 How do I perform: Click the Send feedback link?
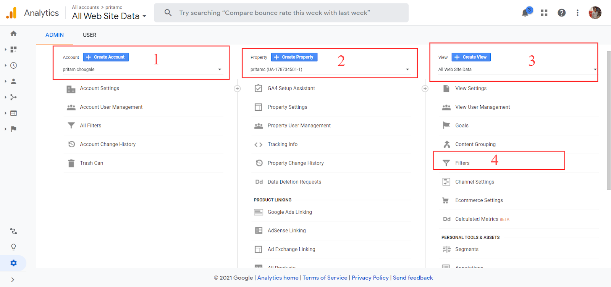click(x=413, y=278)
